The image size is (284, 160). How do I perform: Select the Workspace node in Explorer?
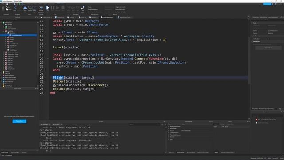[x=8, y=23]
